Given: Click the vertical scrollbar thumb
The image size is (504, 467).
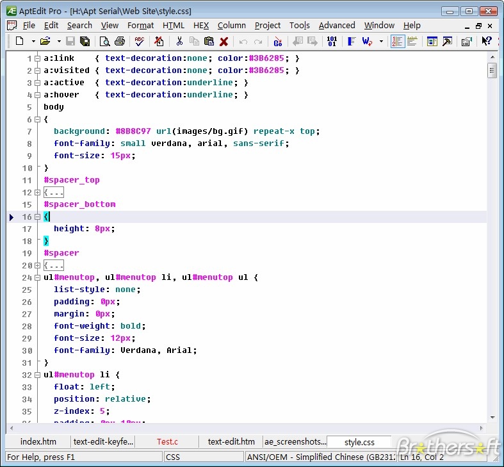Looking at the screenshot, I should tap(492, 69).
